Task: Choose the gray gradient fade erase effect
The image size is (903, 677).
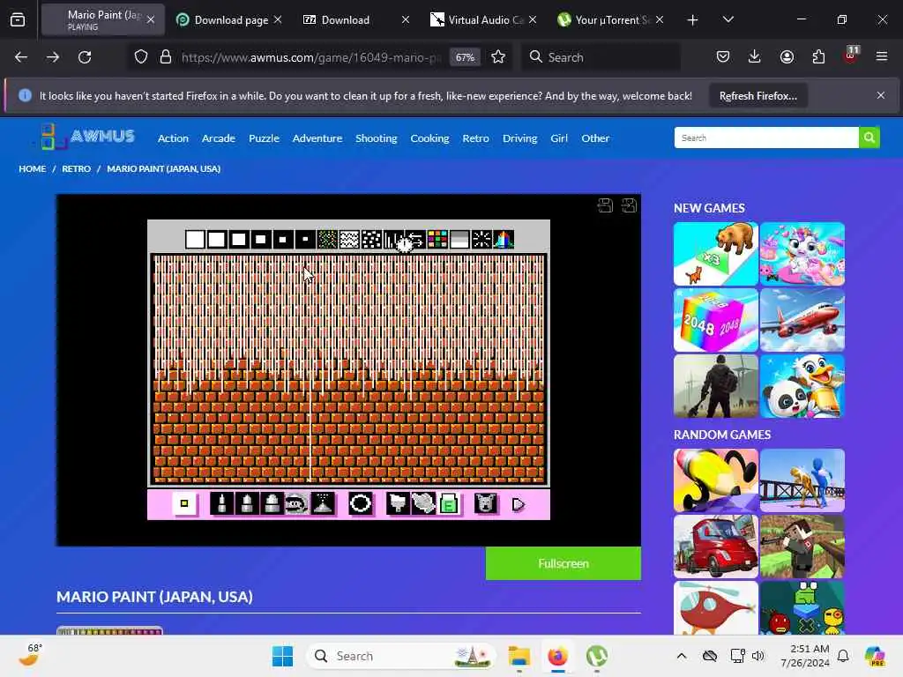Action: [459, 239]
